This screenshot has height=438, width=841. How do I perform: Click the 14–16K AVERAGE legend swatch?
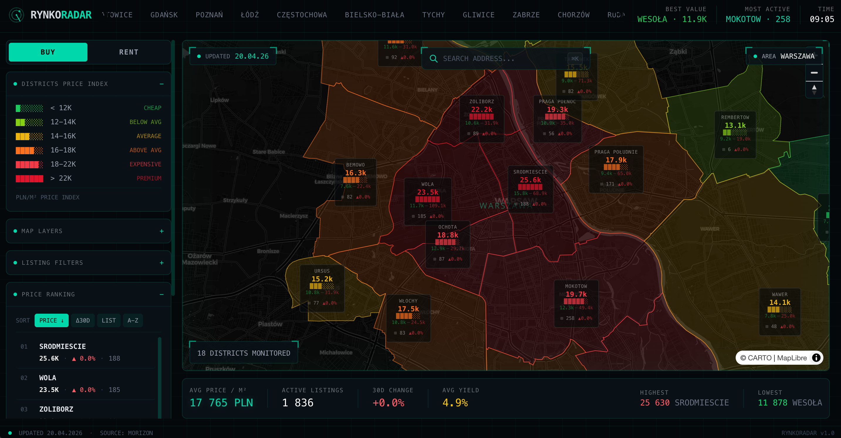29,136
